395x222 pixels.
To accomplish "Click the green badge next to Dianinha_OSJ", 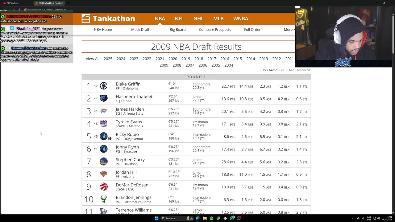I will [3, 29].
